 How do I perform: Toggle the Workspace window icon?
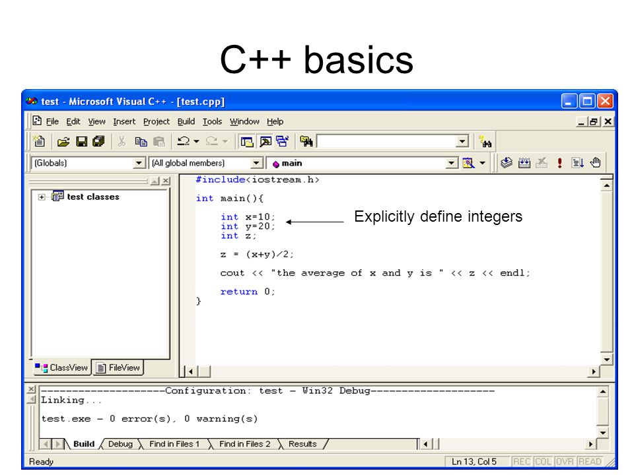246,141
